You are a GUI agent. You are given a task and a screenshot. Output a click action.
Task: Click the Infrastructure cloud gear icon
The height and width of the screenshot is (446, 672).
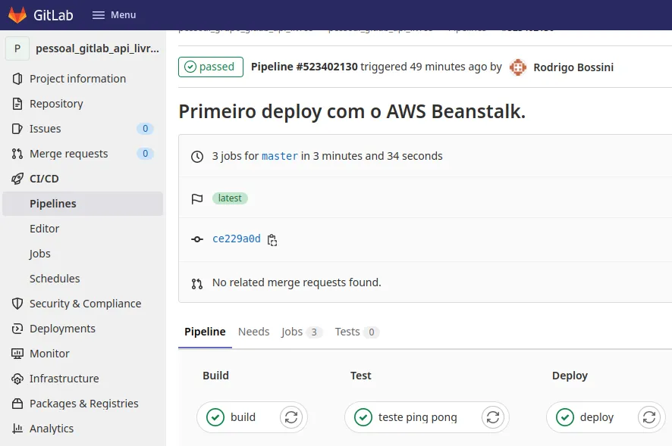[17, 379]
